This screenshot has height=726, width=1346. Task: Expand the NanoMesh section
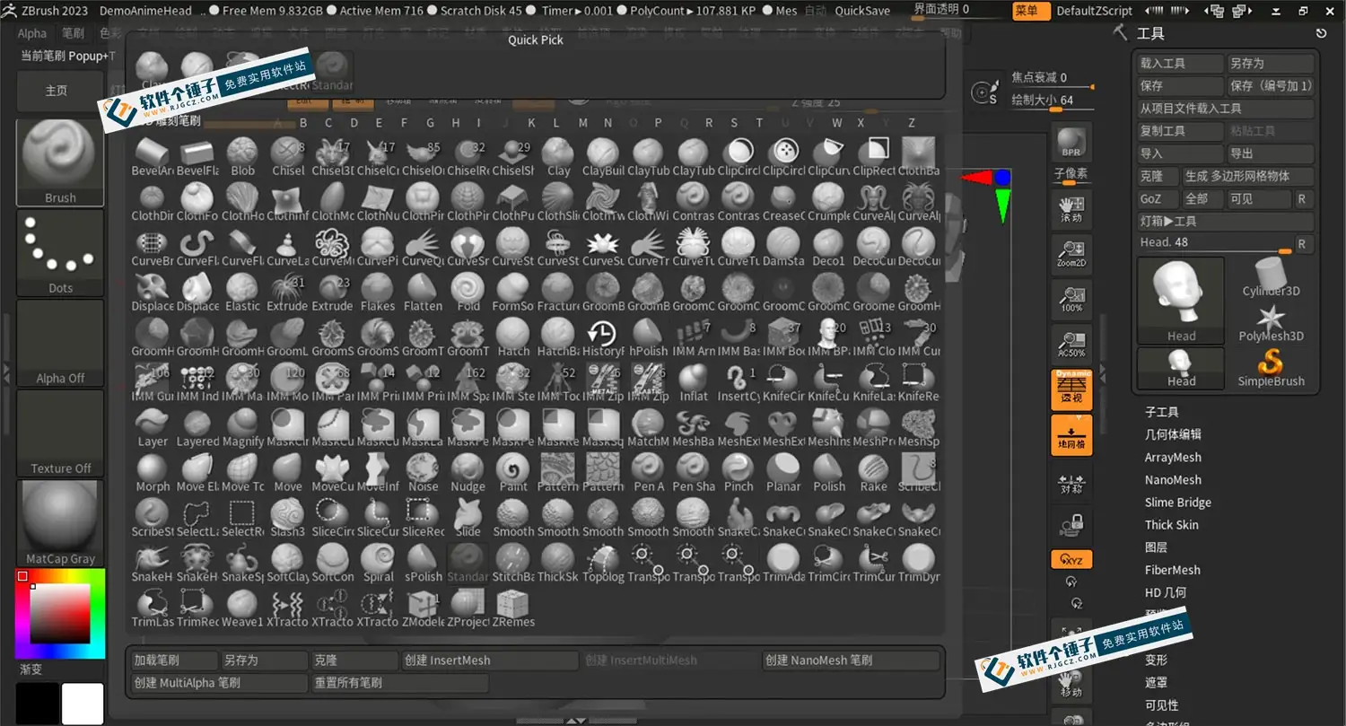point(1173,479)
